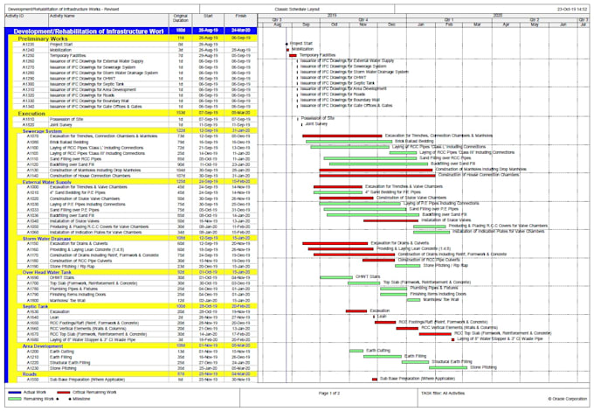Image resolution: width=594 pixels, height=411 pixels.
Task: Select activity ID cell A1170
Action: click(32, 255)
